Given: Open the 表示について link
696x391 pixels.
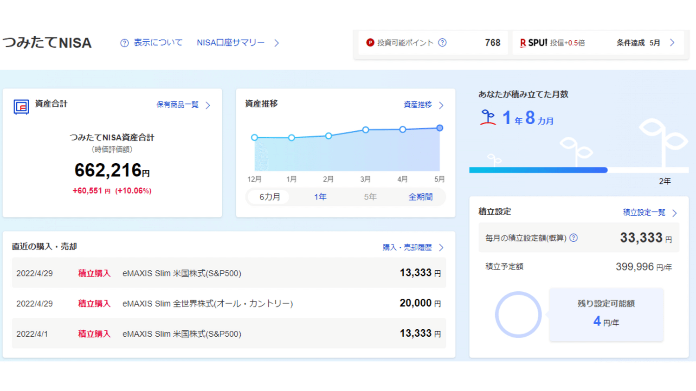Looking at the screenshot, I should point(158,43).
